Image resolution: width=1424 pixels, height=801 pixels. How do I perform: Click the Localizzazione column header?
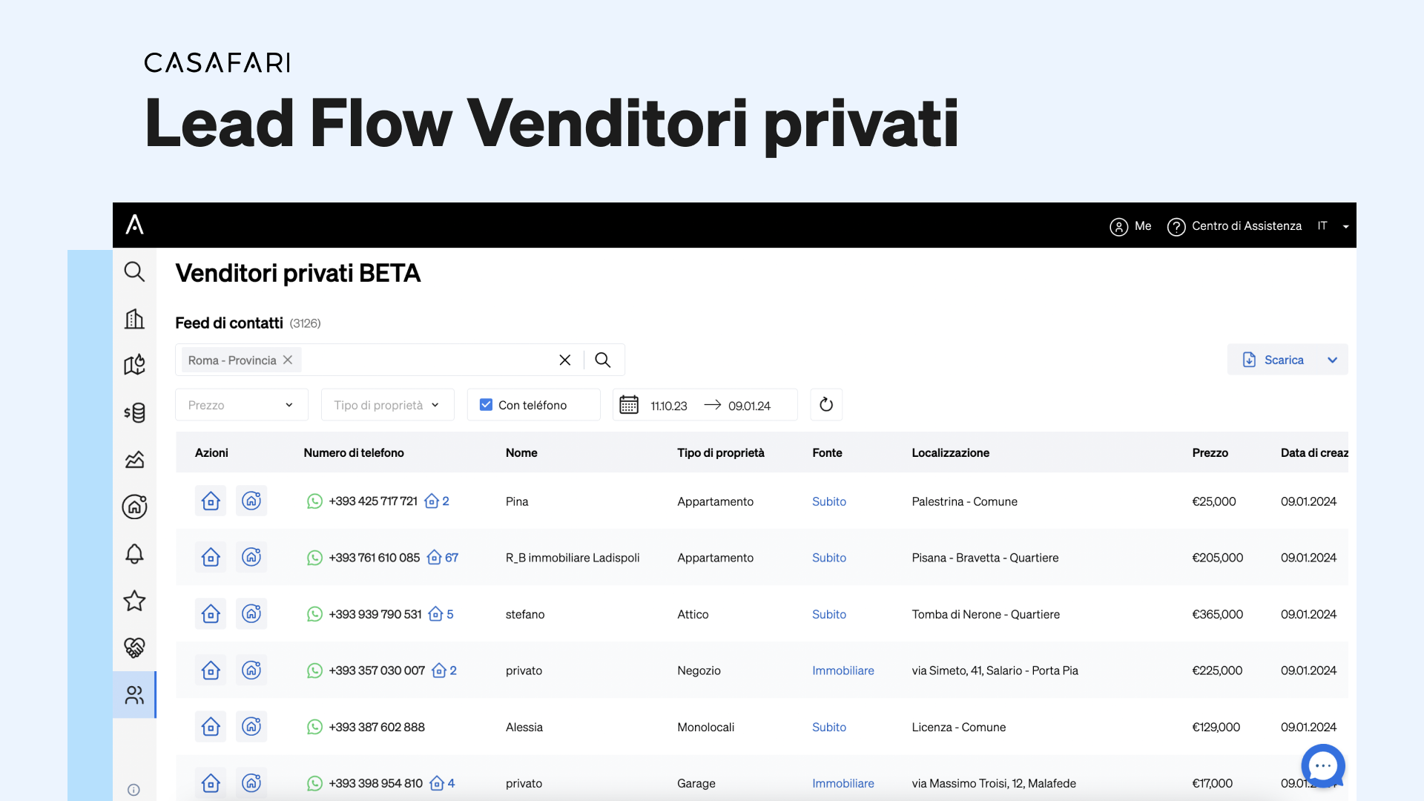(951, 452)
